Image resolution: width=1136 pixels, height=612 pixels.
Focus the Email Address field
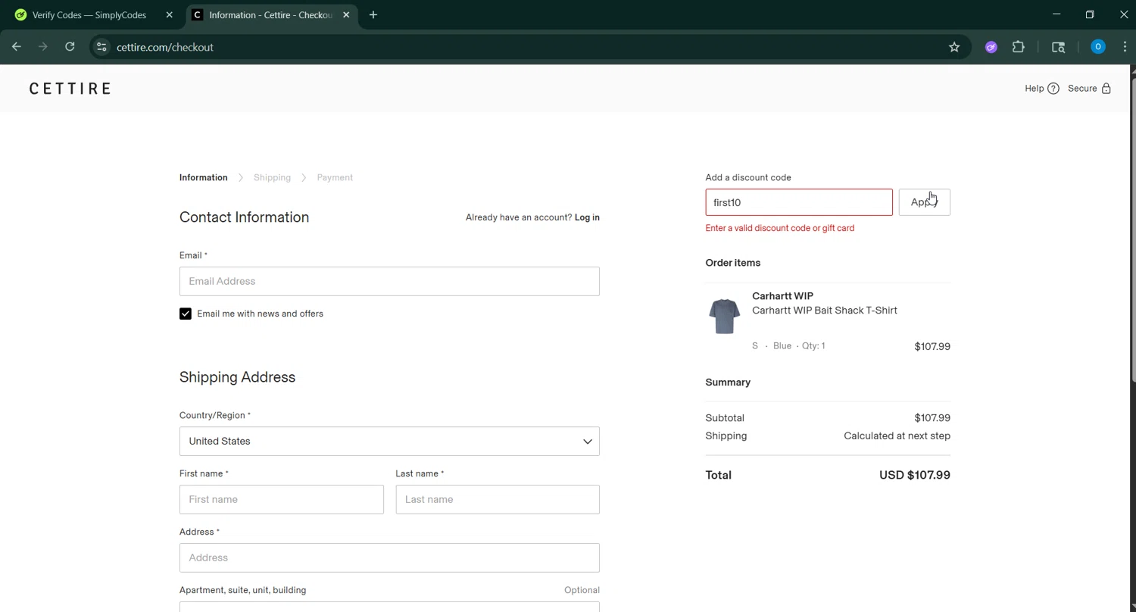click(389, 281)
